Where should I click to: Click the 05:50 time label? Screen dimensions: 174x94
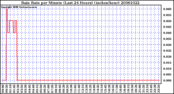(x=41, y=89)
